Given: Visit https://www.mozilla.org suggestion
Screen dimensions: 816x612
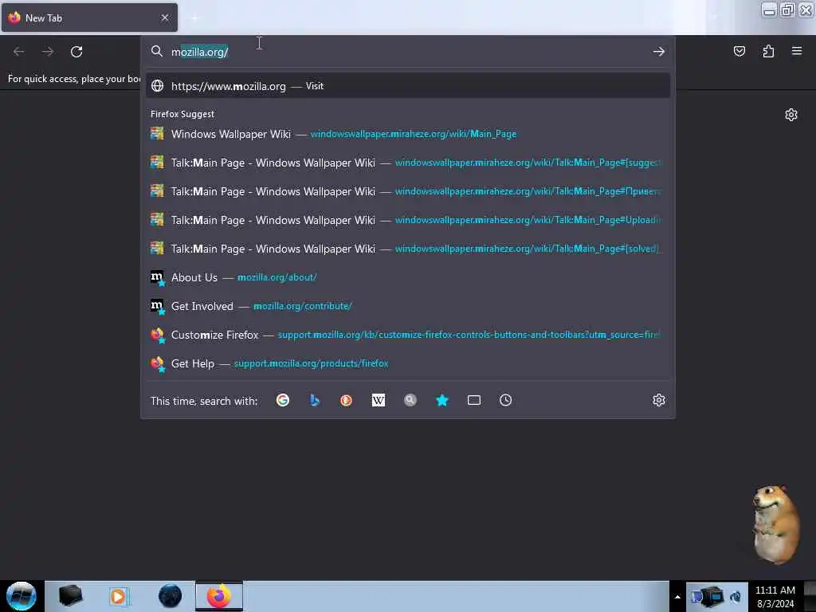Looking at the screenshot, I should coord(407,86).
